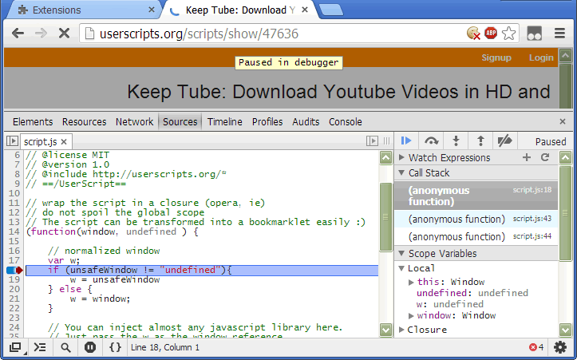Close the script.js editor tab
This screenshot has height=360, width=577.
(x=64, y=142)
